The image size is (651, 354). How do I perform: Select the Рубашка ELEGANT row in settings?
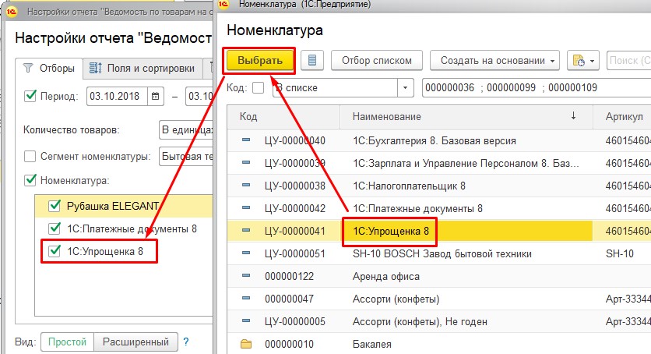pyautogui.click(x=124, y=206)
